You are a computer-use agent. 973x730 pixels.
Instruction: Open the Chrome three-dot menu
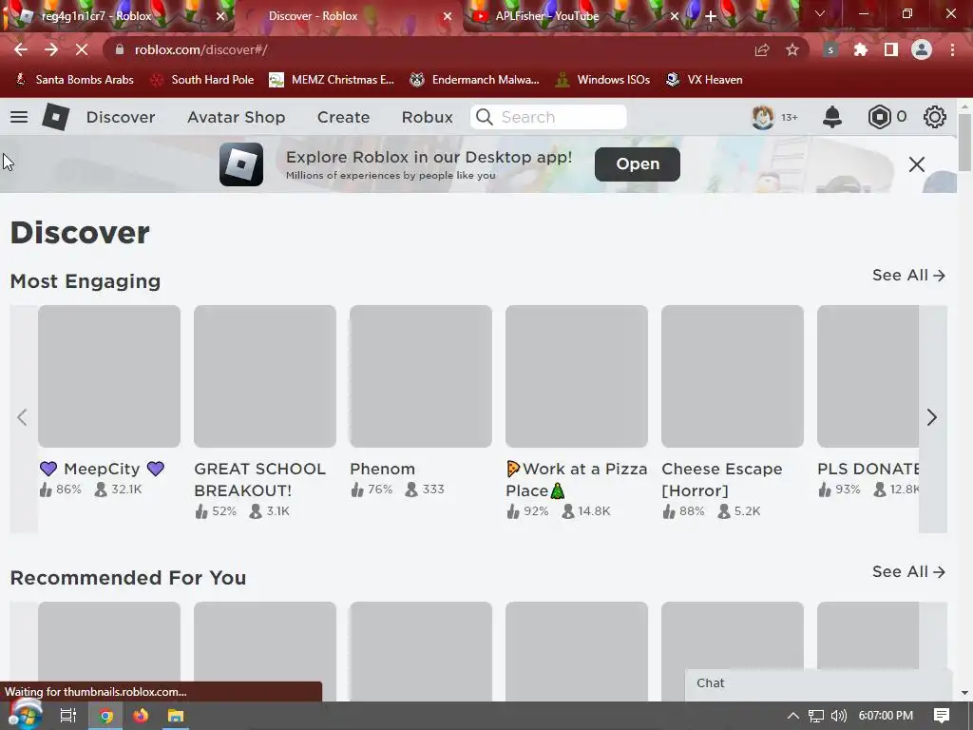pyautogui.click(x=952, y=49)
